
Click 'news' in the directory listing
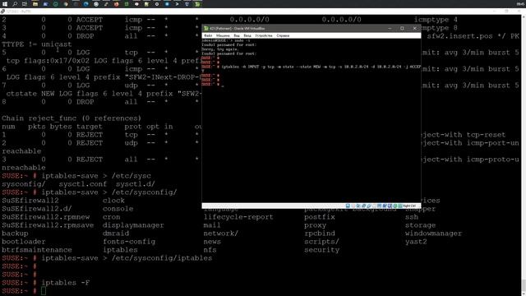[212, 242]
